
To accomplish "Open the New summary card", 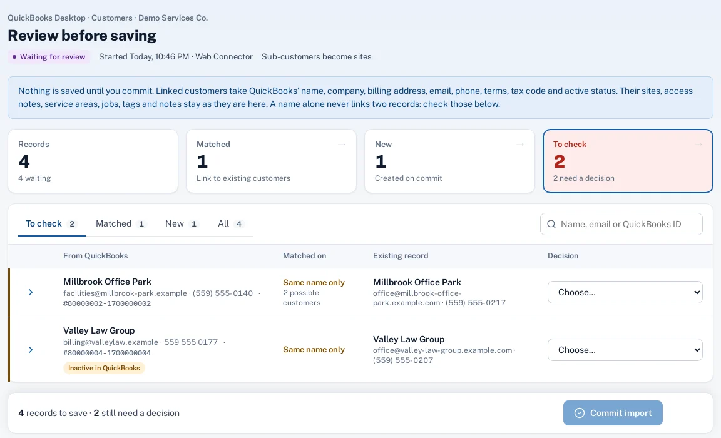I will (x=449, y=161).
